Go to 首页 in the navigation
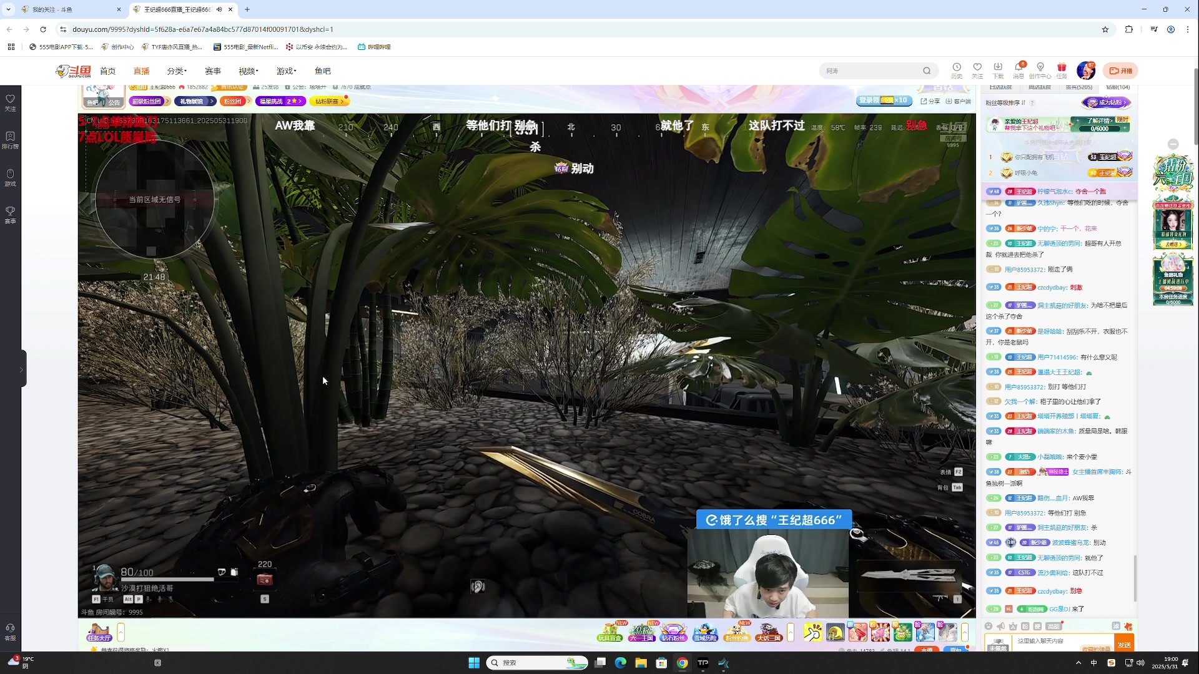 pos(108,71)
